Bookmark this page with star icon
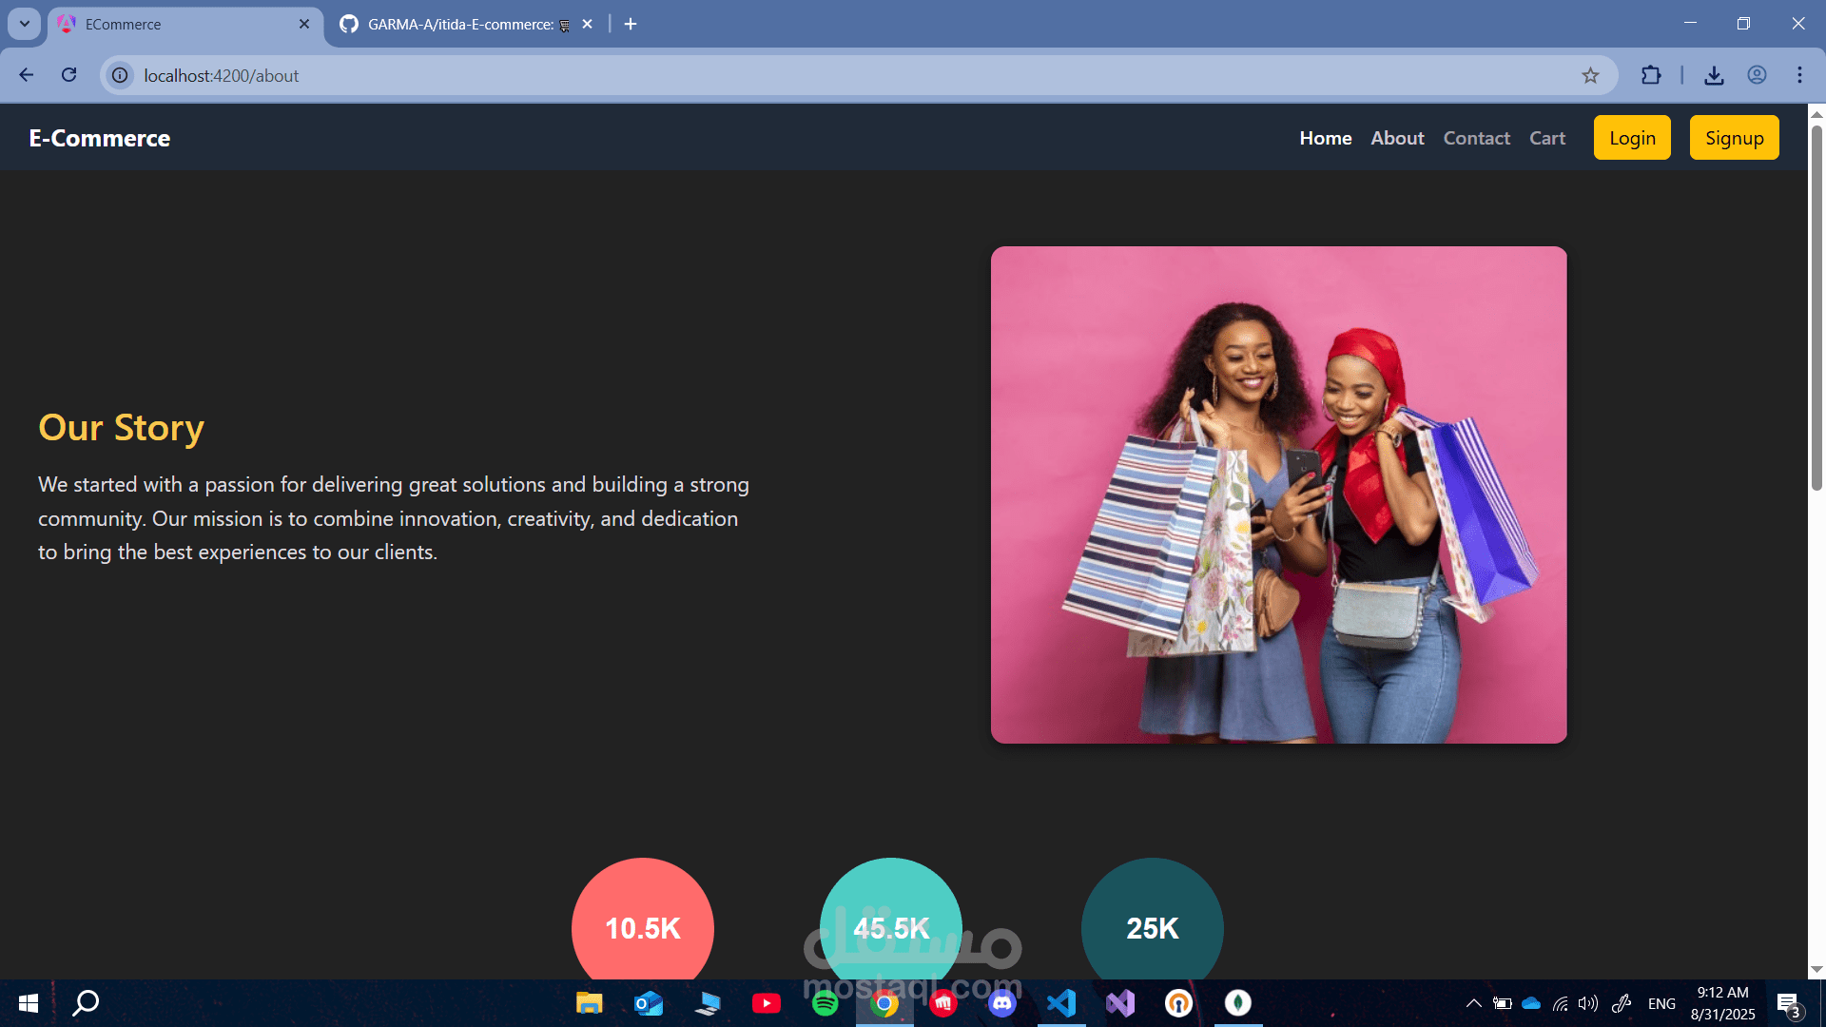 [1590, 75]
